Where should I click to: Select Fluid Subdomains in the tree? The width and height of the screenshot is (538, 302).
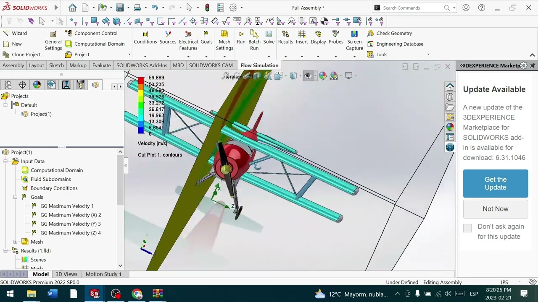[50, 179]
